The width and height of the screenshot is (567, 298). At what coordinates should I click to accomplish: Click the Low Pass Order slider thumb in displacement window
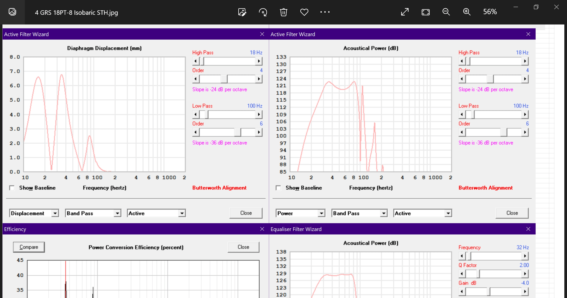tap(238, 132)
